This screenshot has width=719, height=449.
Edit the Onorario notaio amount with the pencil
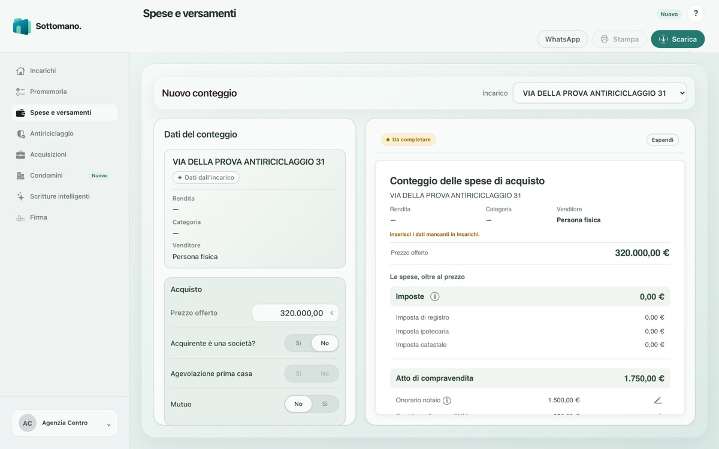658,401
